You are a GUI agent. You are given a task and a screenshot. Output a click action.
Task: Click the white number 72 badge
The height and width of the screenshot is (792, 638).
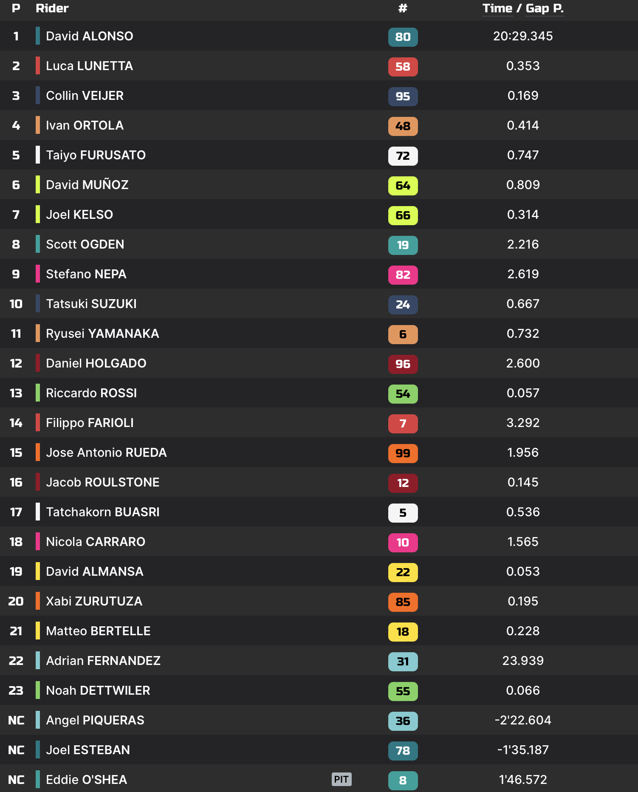403,156
